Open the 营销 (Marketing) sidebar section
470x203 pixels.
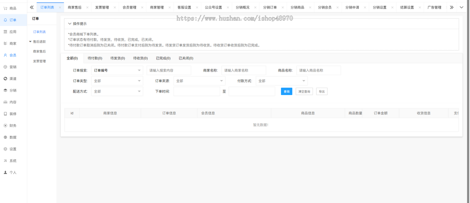tap(13, 67)
